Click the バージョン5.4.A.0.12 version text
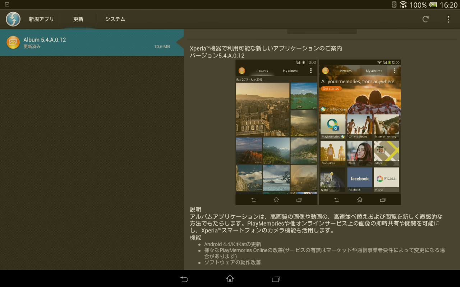 pyautogui.click(x=217, y=56)
